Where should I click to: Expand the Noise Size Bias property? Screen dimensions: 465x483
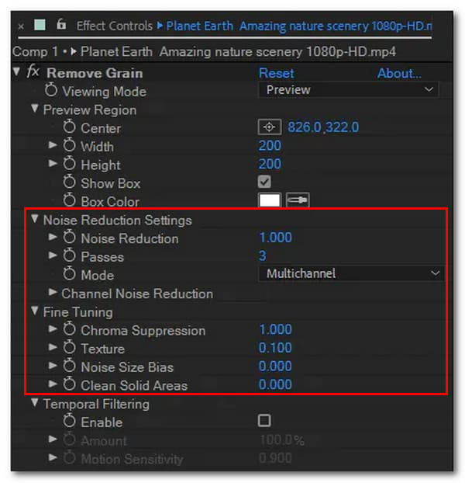(x=53, y=366)
